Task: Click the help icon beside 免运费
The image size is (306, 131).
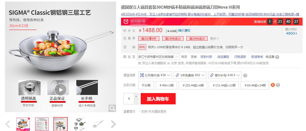Action: 277,57
